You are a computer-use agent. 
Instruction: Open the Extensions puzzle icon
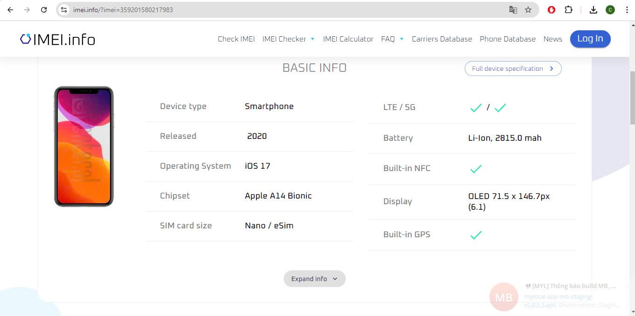[568, 10]
